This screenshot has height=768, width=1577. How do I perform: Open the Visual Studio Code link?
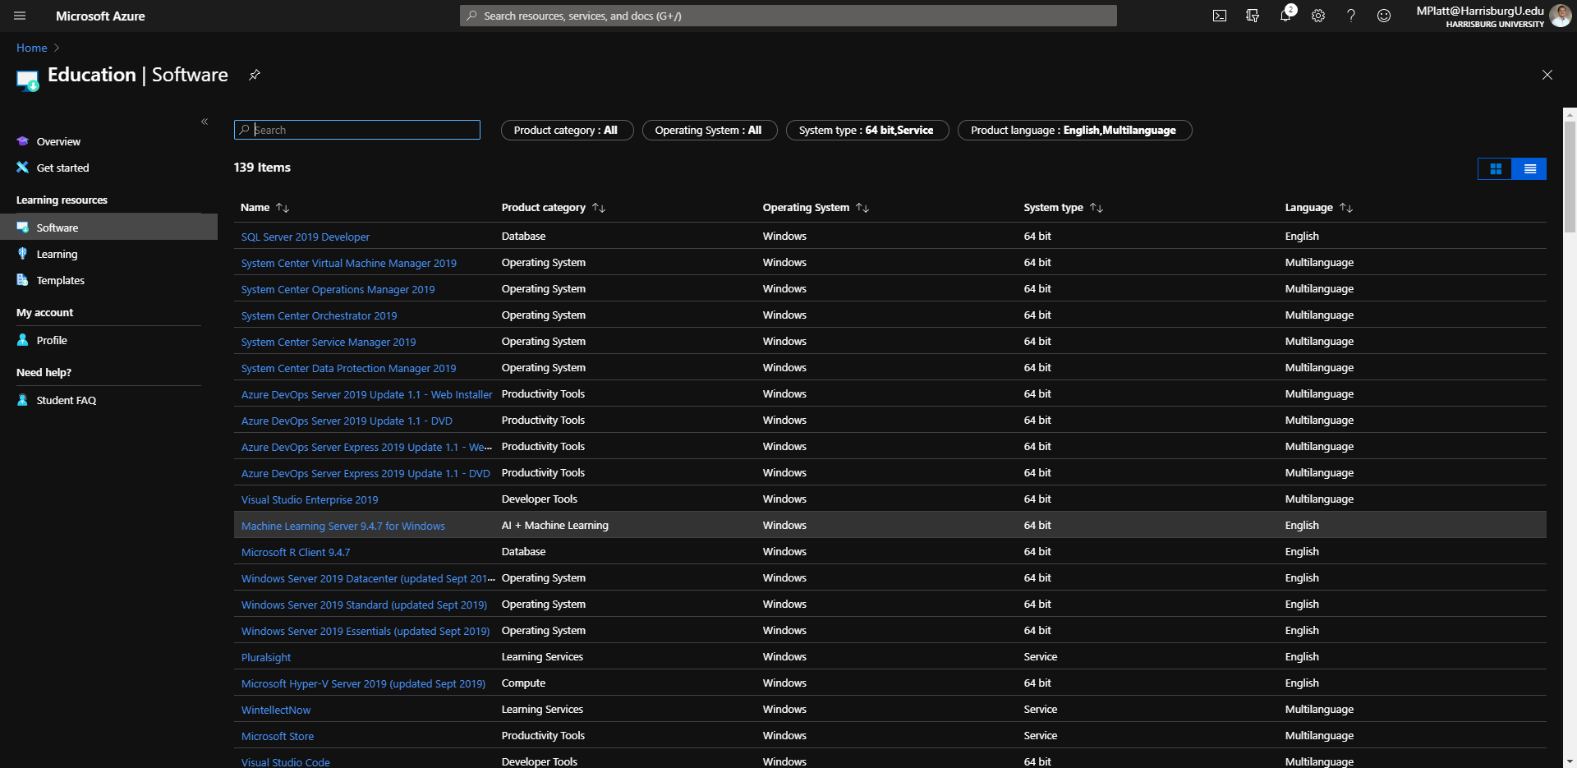(286, 762)
